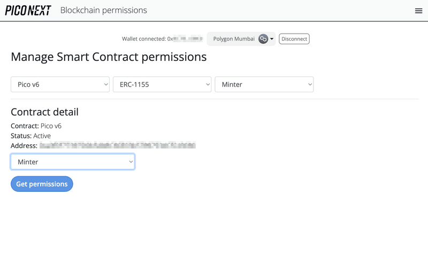Open the top-row Minter dropdown

[264, 84]
